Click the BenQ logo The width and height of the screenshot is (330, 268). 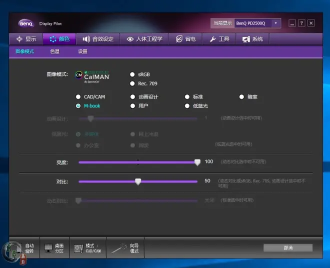(x=26, y=23)
